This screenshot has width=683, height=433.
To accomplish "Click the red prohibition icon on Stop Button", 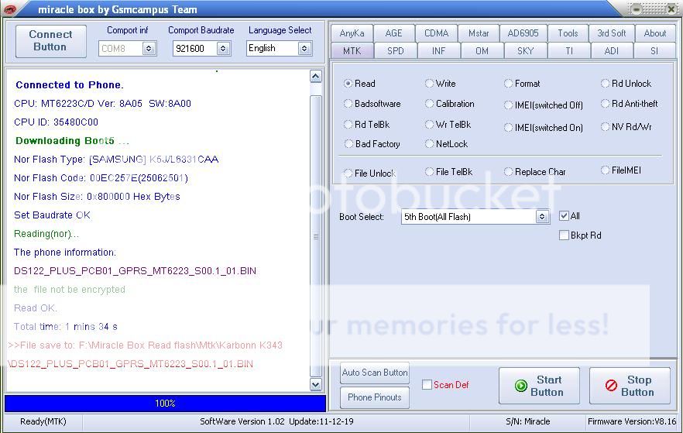I will [611, 386].
